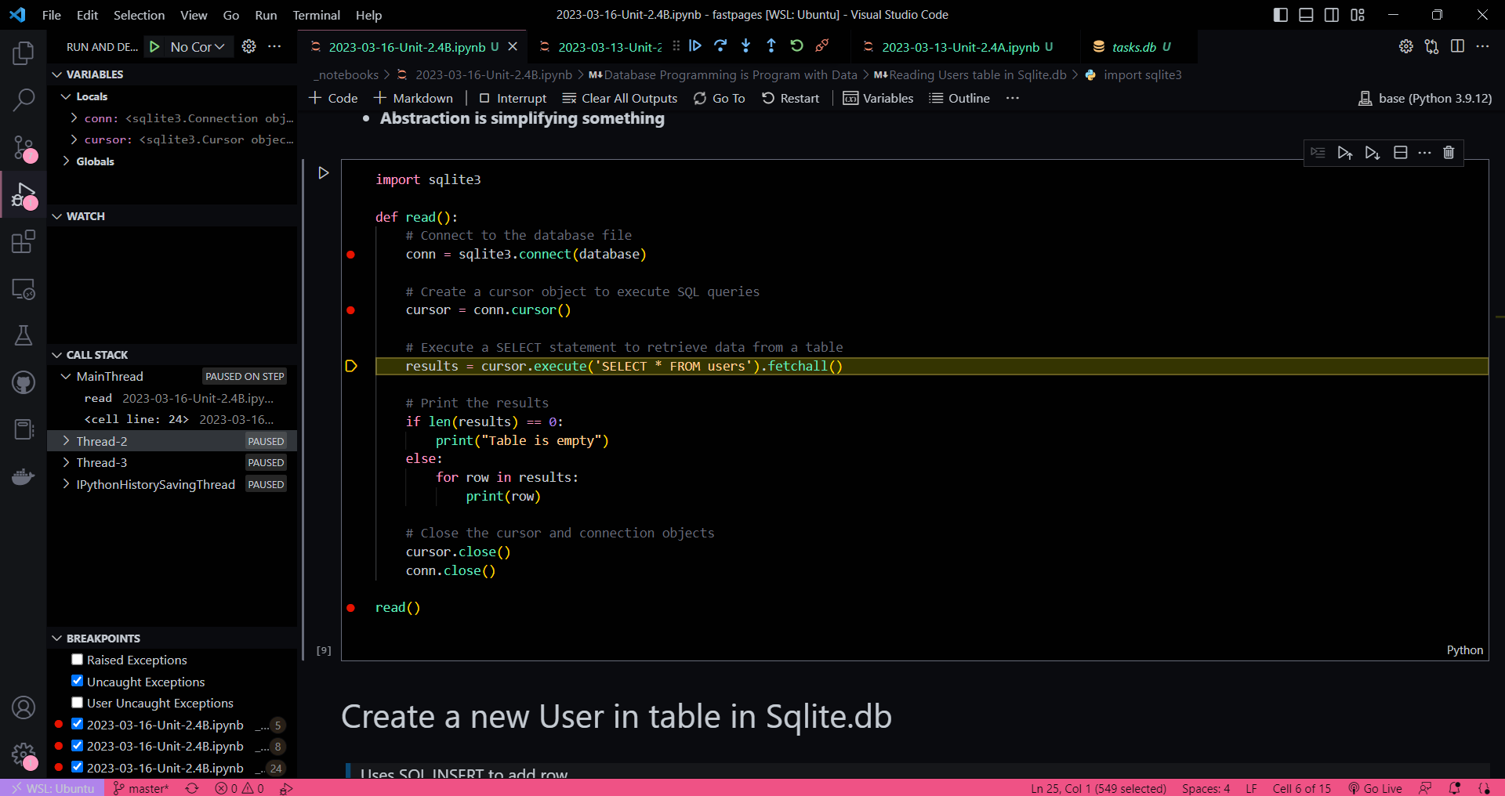Click the master* git branch in status bar
This screenshot has width=1505, height=796.
click(x=141, y=788)
